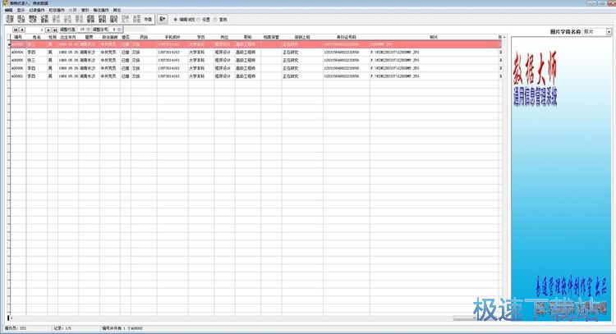Viewport: 616px width, 334px height.
Task: Click the 学历 column header
Action: coord(200,37)
